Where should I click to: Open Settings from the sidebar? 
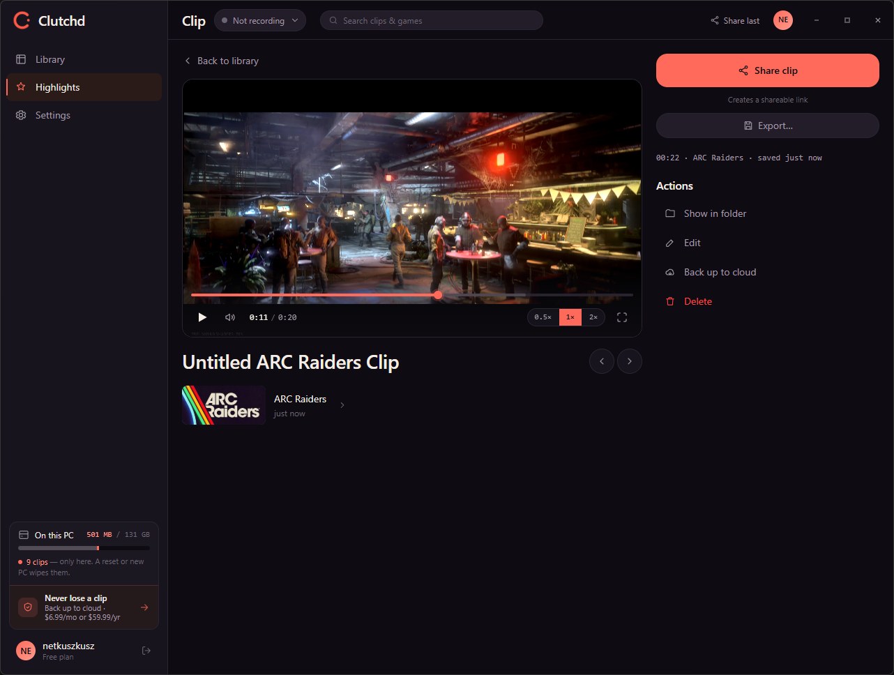84,115
